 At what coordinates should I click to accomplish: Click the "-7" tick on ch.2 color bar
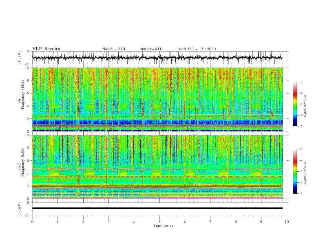[301, 193]
